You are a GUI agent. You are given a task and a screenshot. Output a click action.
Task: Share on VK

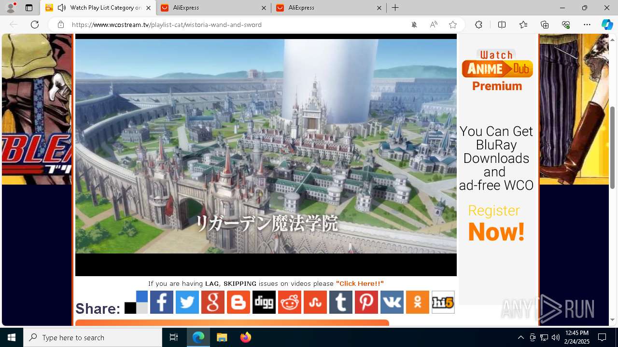pos(392,302)
